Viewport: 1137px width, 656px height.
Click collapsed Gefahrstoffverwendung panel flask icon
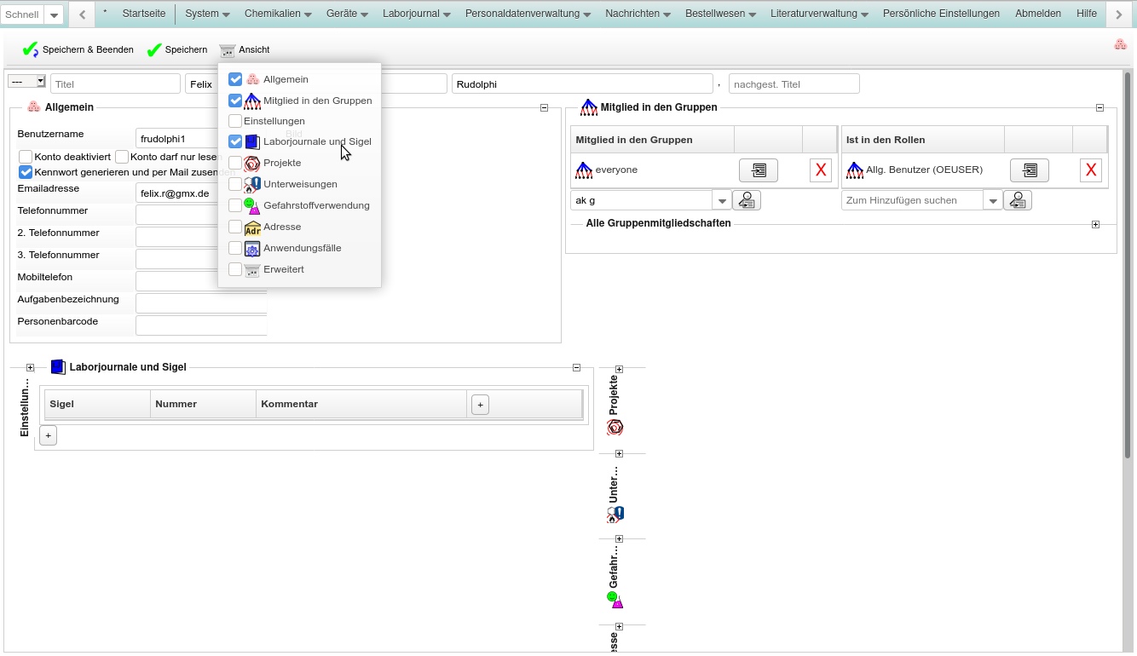615,601
